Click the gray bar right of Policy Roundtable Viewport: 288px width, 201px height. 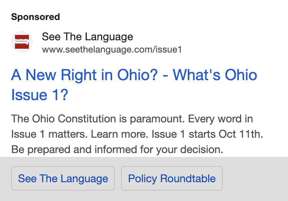tap(255, 179)
